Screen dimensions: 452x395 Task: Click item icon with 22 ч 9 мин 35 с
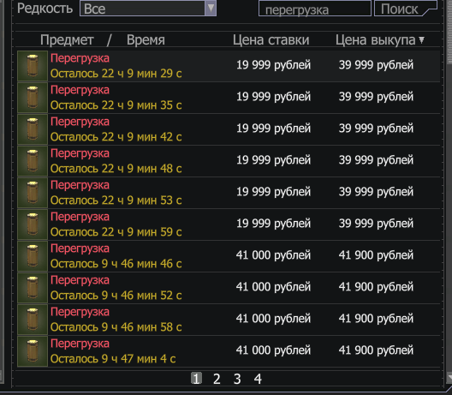click(x=33, y=98)
